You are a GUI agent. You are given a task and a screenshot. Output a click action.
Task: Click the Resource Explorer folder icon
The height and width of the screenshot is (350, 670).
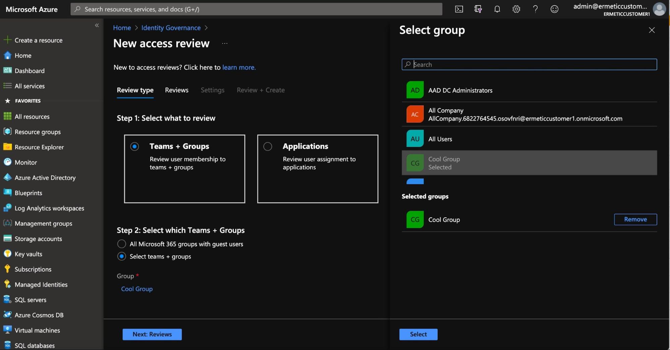(7, 147)
